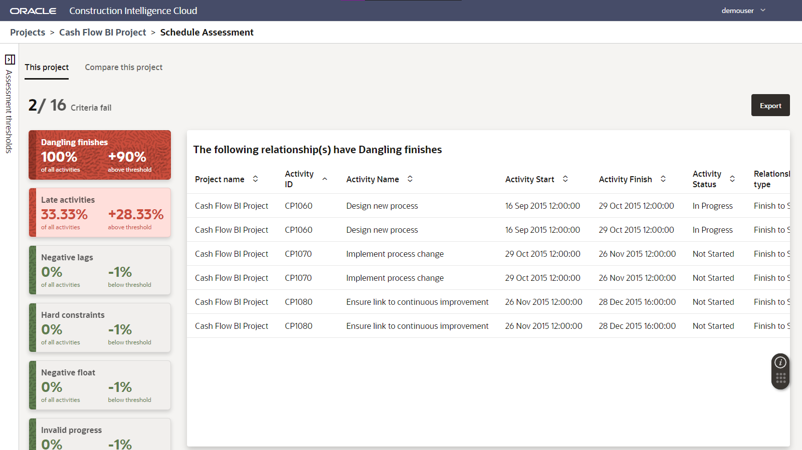Select the Negative float criteria card

[100, 385]
